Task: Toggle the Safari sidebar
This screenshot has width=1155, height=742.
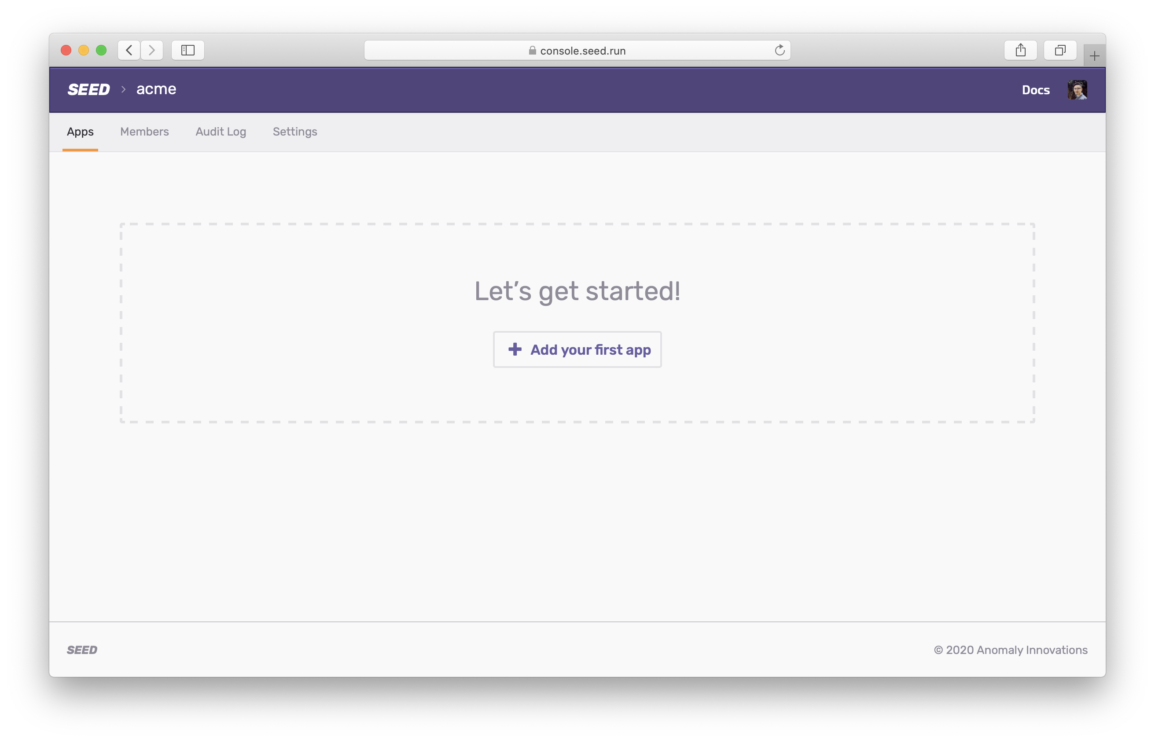Action: 188,50
